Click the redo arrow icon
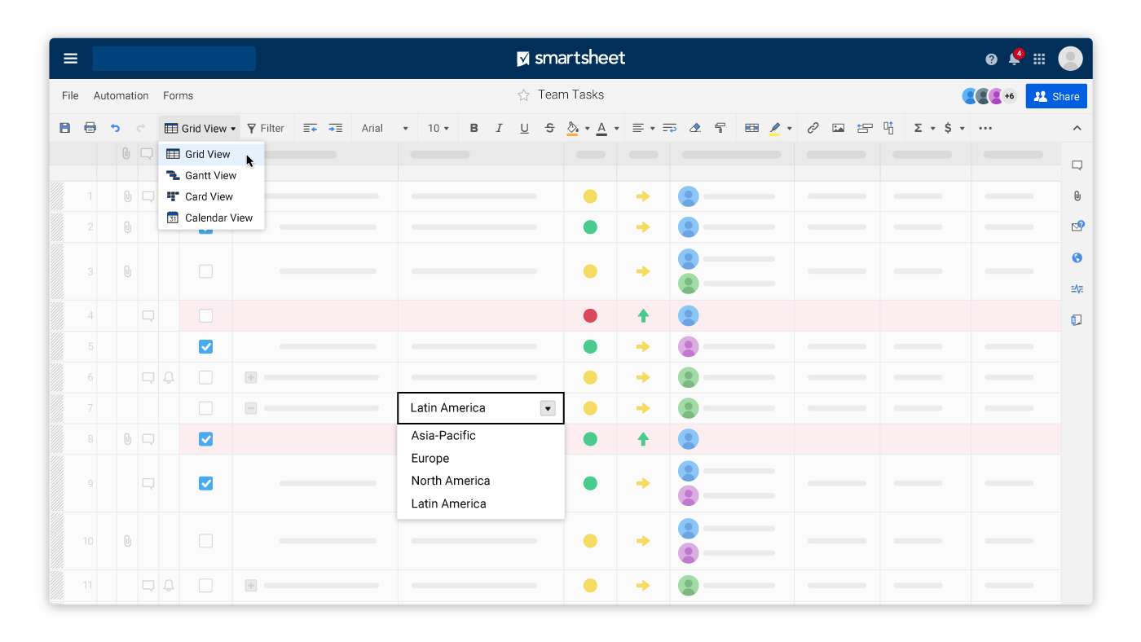Screen dimensions: 1141x642 click(x=140, y=128)
